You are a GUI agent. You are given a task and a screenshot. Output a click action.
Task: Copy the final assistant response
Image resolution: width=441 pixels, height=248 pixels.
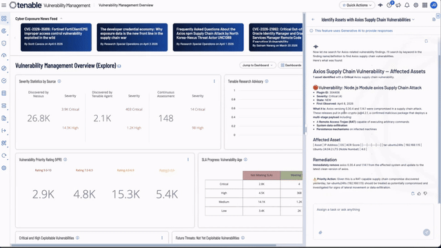pos(413,194)
